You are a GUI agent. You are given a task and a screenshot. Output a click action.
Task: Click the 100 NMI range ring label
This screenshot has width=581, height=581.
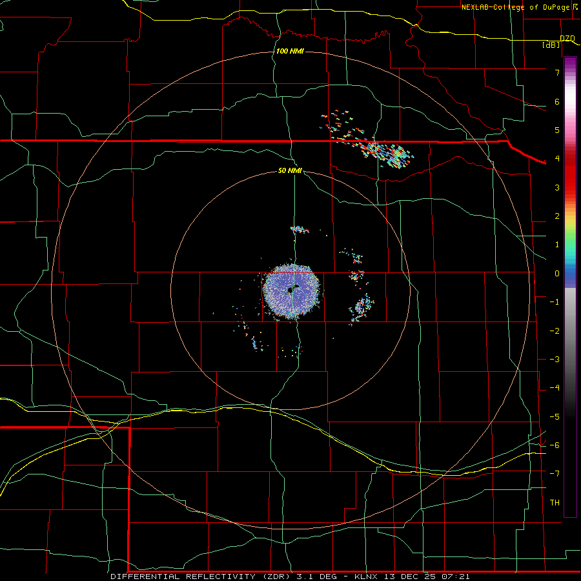tap(290, 51)
